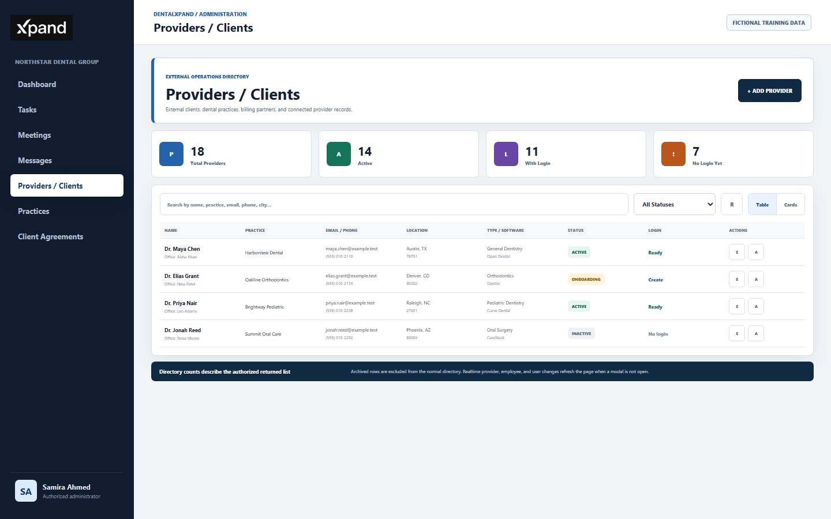Click Brightway Pediatric practice cell
The height and width of the screenshot is (519, 831).
pos(264,307)
